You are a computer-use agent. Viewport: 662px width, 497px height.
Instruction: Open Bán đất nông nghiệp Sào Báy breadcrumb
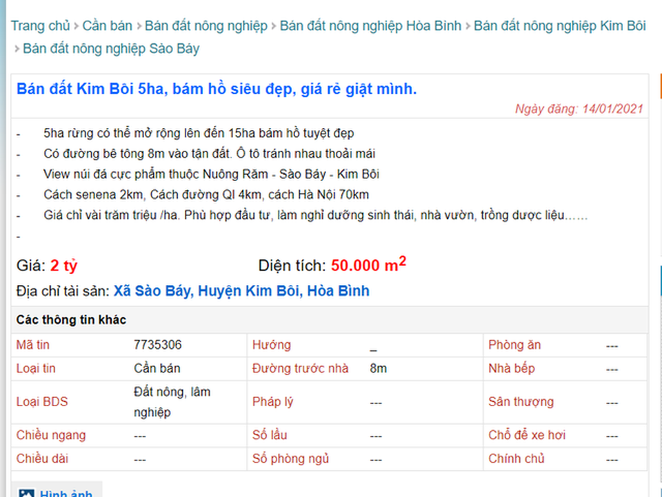[x=111, y=48]
